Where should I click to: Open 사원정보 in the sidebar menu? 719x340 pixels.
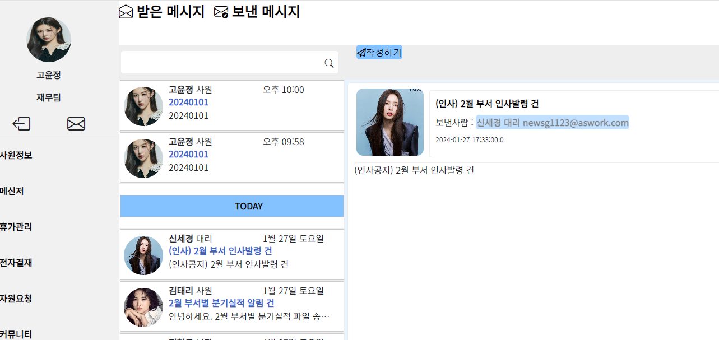pyautogui.click(x=16, y=155)
